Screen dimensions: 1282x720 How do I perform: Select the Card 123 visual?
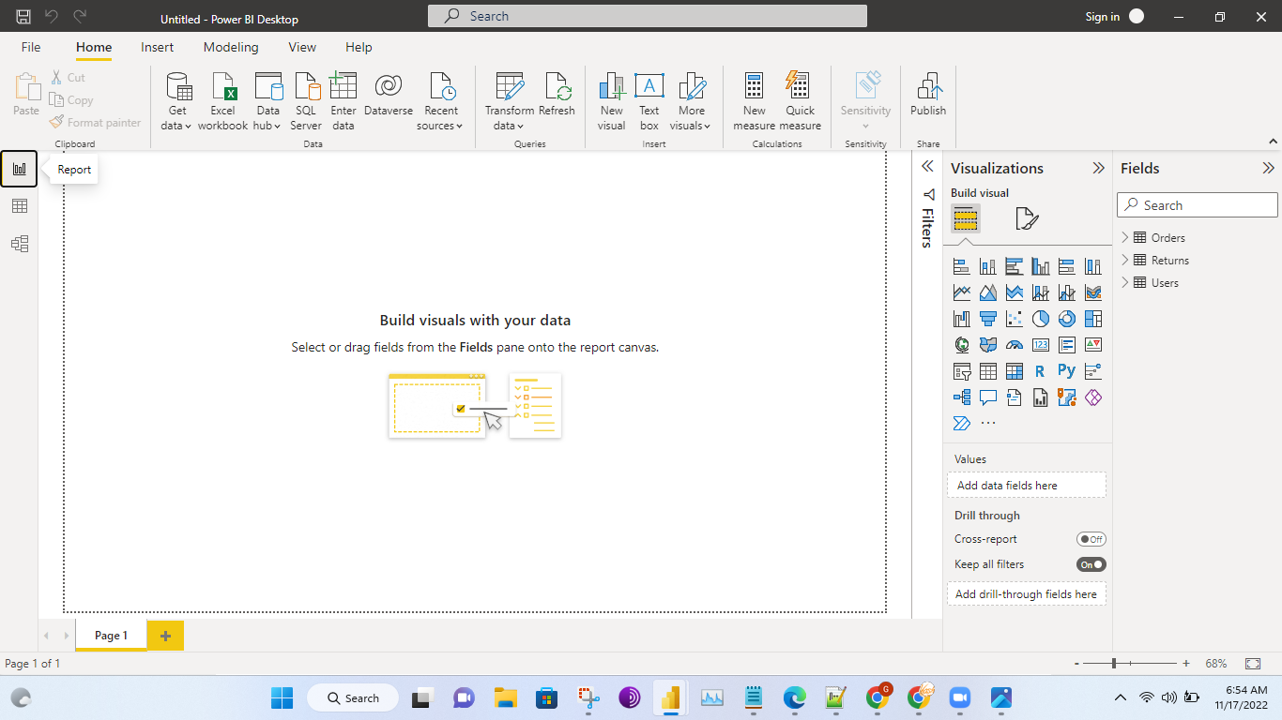(x=1040, y=345)
